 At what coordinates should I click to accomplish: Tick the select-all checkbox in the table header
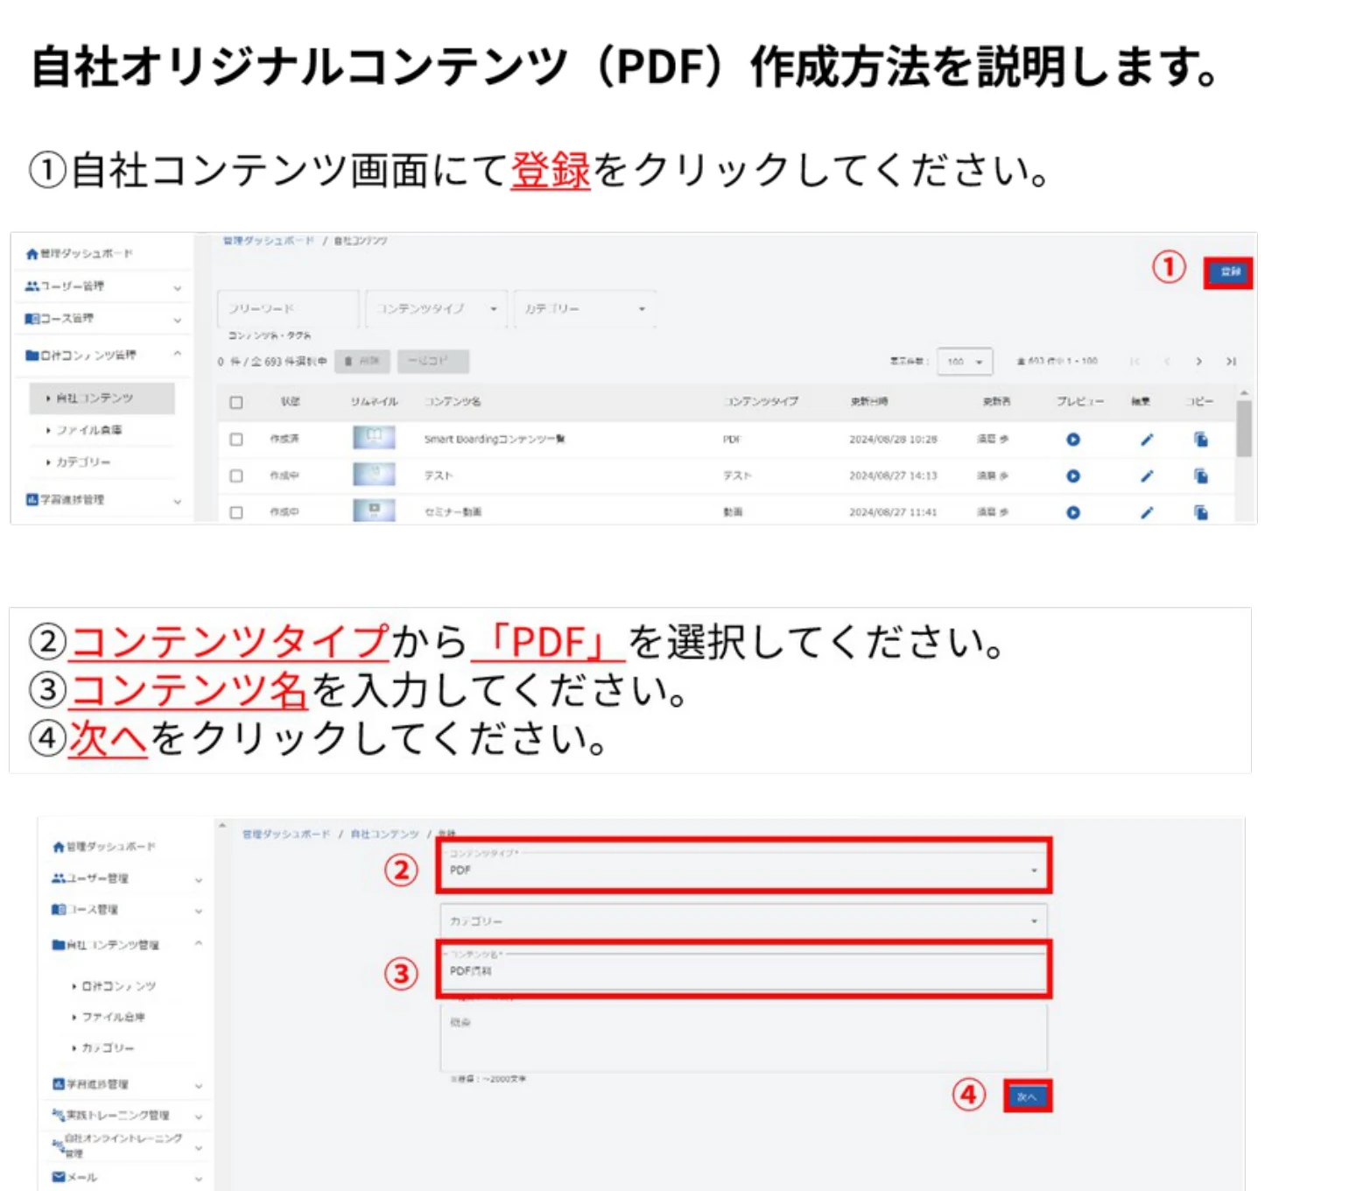coord(236,403)
